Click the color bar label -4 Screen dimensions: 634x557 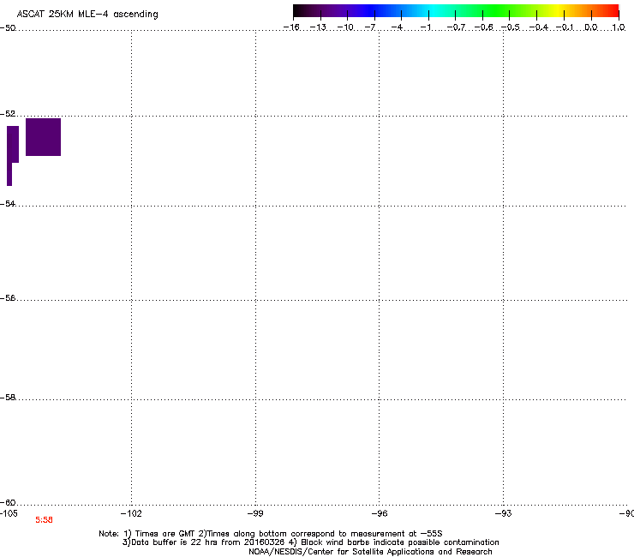[397, 27]
